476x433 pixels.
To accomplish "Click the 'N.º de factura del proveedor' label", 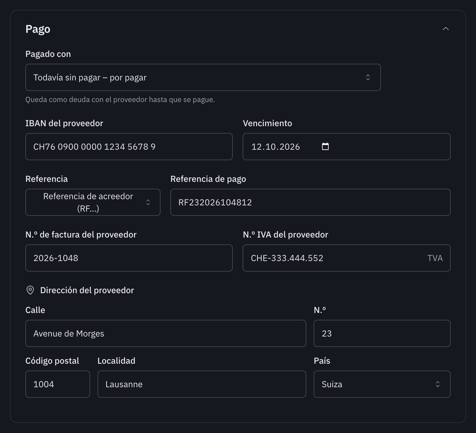I will coord(81,234).
